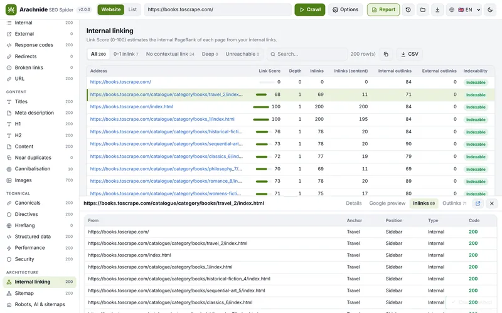
Task: Click the Robots, AI & sitemaps icon
Action: click(x=9, y=305)
